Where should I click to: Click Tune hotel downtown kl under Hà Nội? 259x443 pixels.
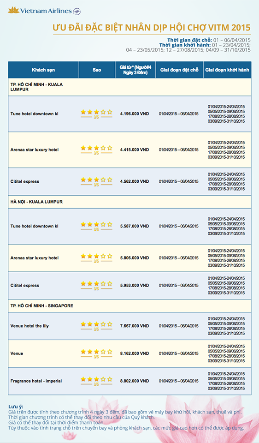[x=35, y=226]
